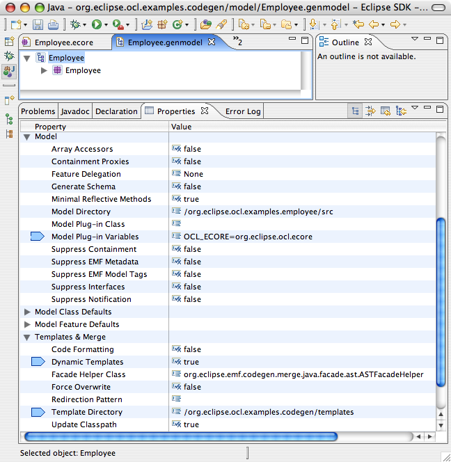The height and width of the screenshot is (462, 451).
Task: Click the Search flashlight icon
Action: [x=221, y=24]
